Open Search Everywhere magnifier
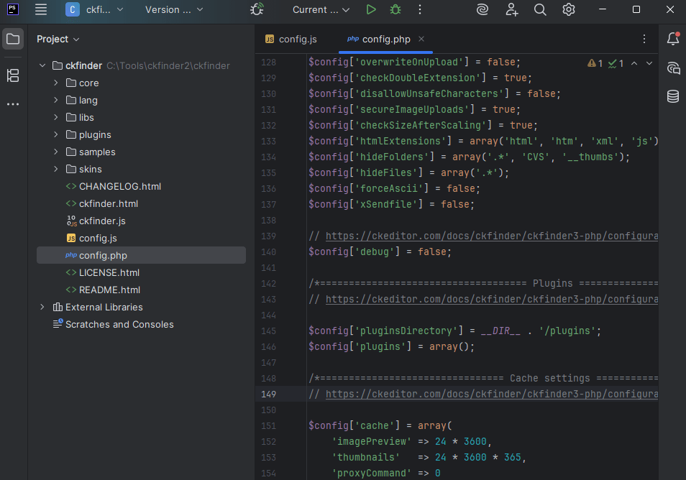Viewport: 686px width, 480px height. (x=540, y=9)
